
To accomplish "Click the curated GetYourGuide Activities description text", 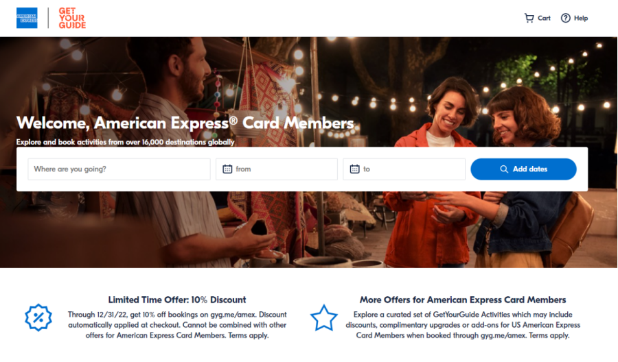I will click(x=463, y=325).
